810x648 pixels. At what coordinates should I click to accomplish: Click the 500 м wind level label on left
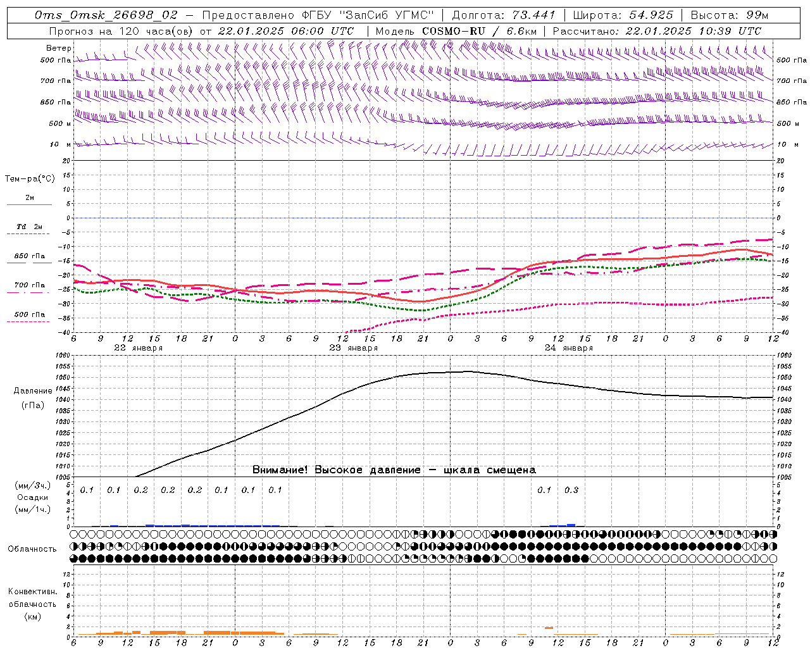60,123
